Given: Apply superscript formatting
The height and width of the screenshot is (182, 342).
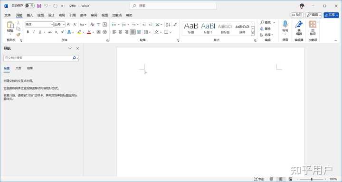Looking at the screenshot, I should [x=62, y=32].
